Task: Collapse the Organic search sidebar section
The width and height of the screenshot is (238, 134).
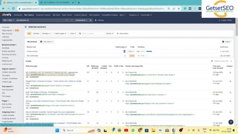Action: [x=9, y=69]
